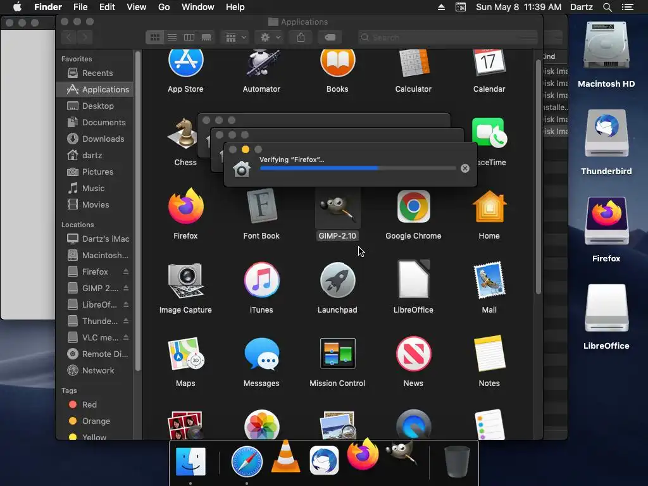Image resolution: width=648 pixels, height=486 pixels.
Task: Open Trash from the Dock
Action: tap(457, 461)
